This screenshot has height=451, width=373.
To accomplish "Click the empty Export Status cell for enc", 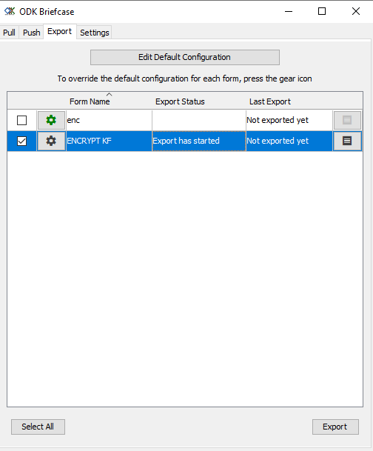I will 199,120.
